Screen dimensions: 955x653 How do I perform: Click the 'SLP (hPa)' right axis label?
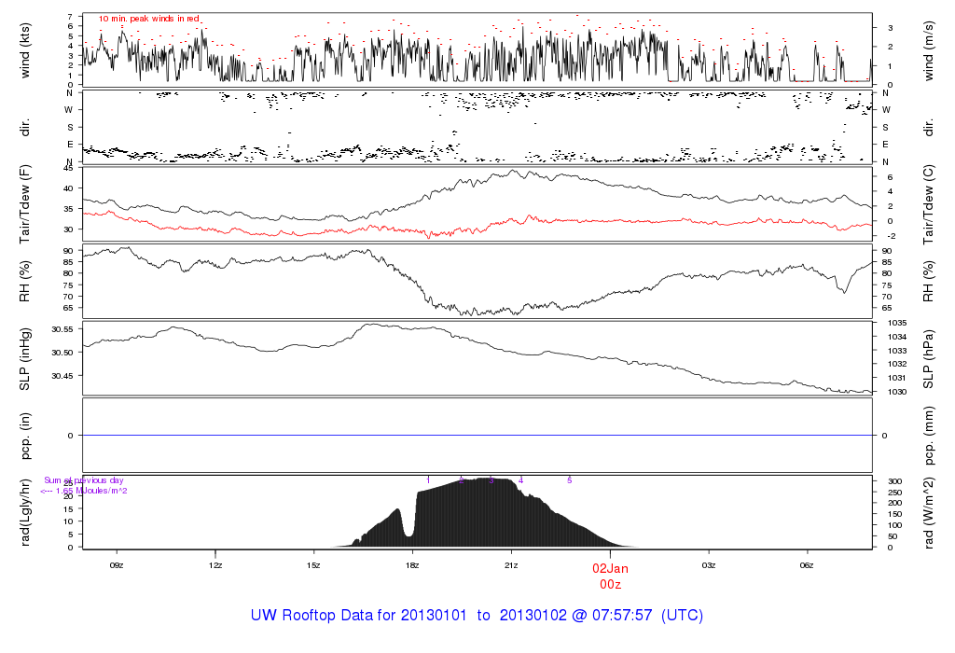929,358
